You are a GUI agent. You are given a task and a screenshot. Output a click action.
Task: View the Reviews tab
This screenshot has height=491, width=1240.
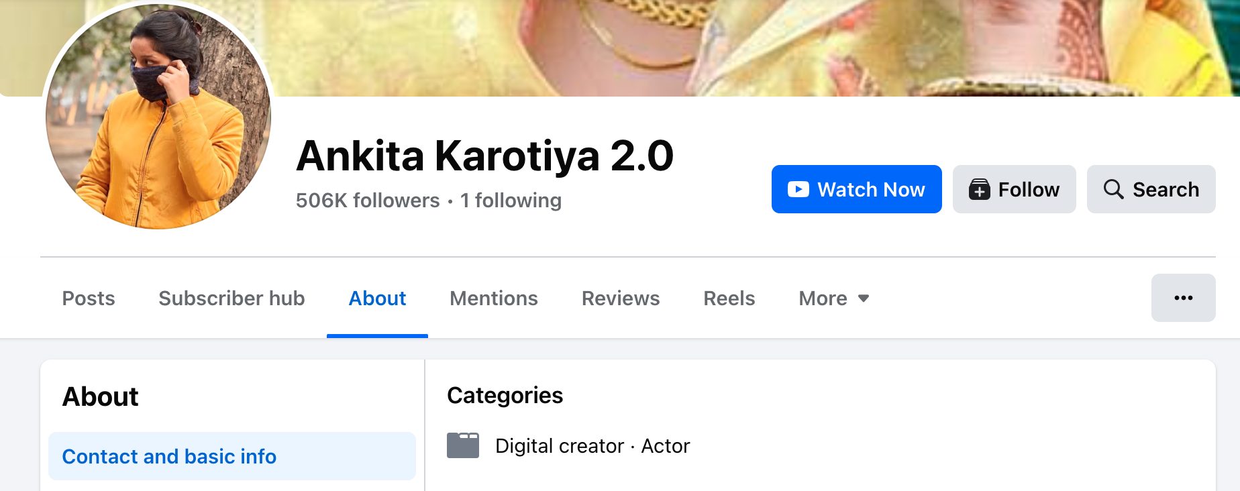tap(621, 298)
